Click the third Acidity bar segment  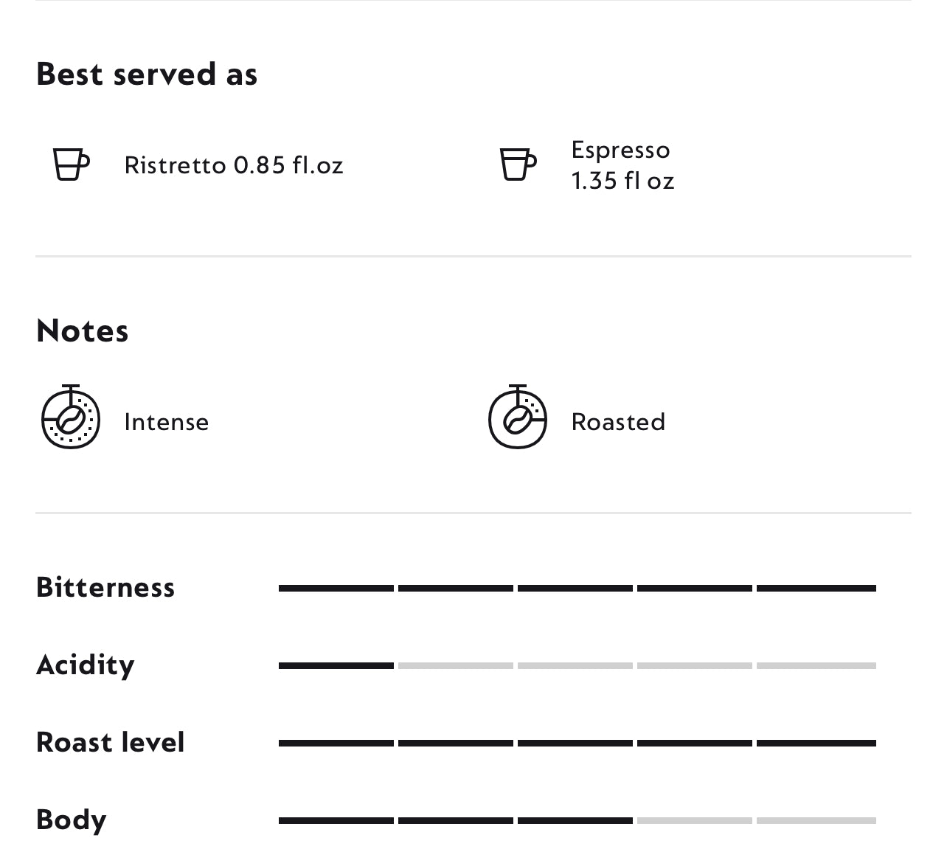pyautogui.click(x=575, y=666)
